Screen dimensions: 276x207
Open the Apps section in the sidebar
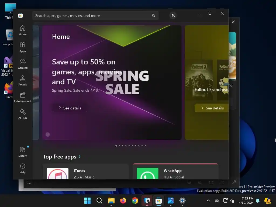[x=23, y=47]
